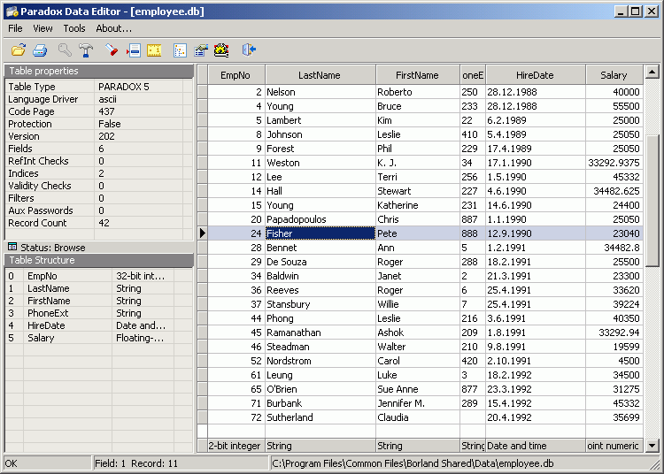
Task: Click the Table Structure panel header
Action: coord(99,260)
